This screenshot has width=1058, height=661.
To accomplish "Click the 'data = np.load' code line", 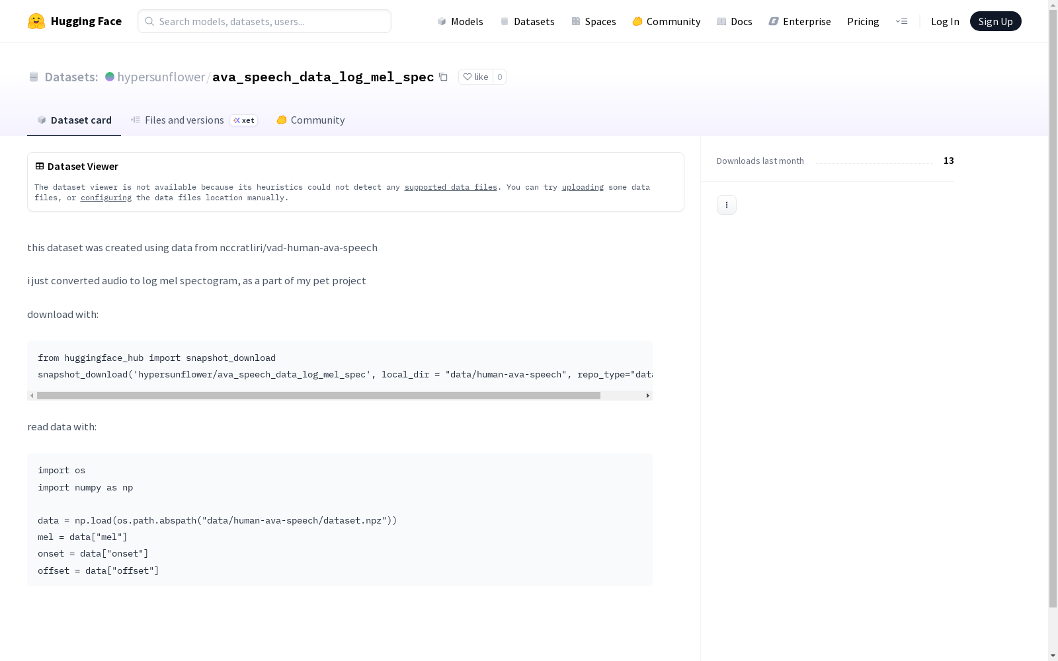I will pos(218,520).
